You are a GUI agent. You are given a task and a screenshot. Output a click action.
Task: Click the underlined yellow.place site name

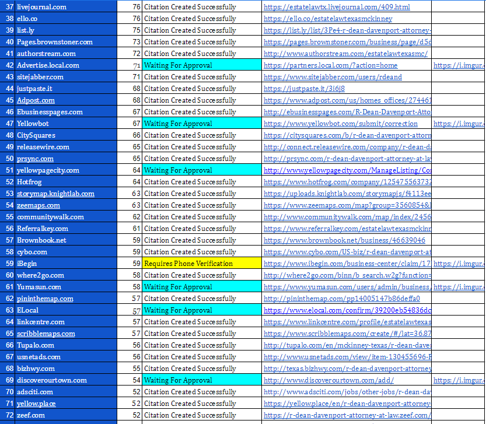36,404
